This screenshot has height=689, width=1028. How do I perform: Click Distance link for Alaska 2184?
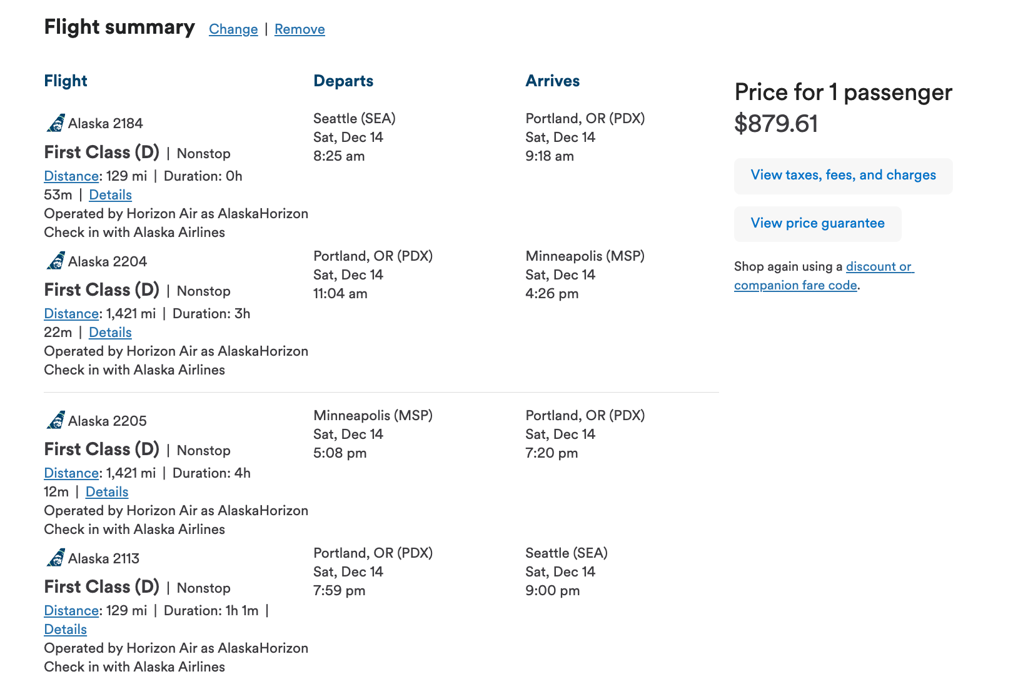pos(71,176)
